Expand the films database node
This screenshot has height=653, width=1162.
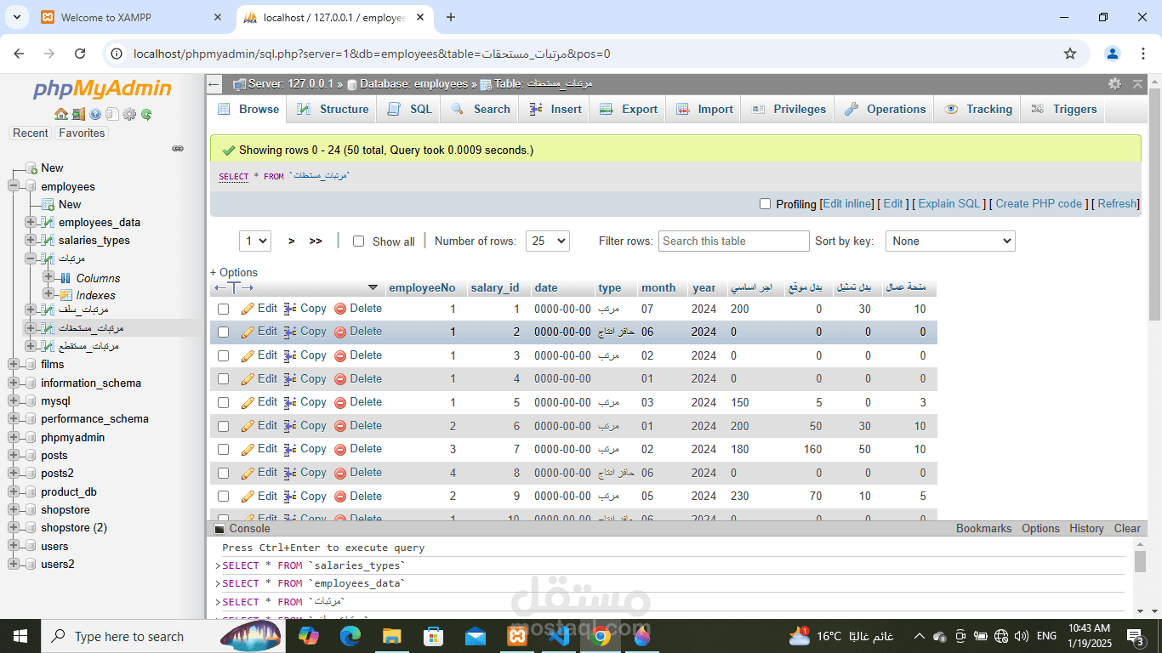click(14, 364)
